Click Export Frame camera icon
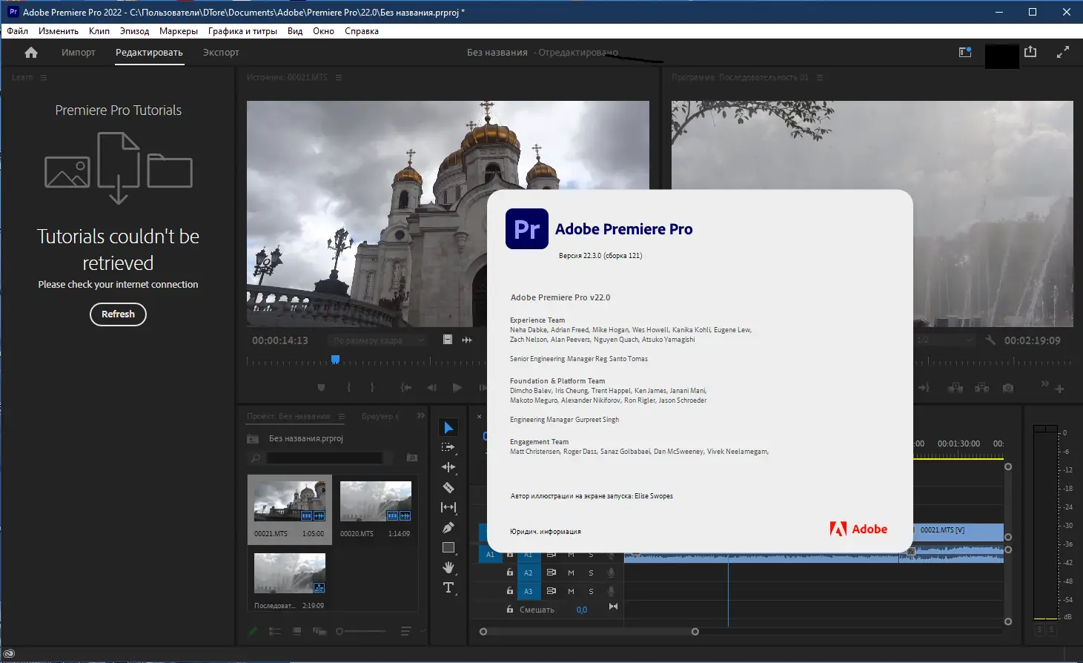Viewport: 1083px width, 663px height. pyautogui.click(x=1008, y=388)
